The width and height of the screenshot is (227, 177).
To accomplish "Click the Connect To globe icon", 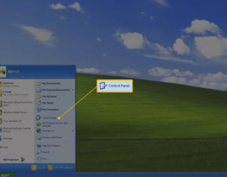I will pos(39,131).
